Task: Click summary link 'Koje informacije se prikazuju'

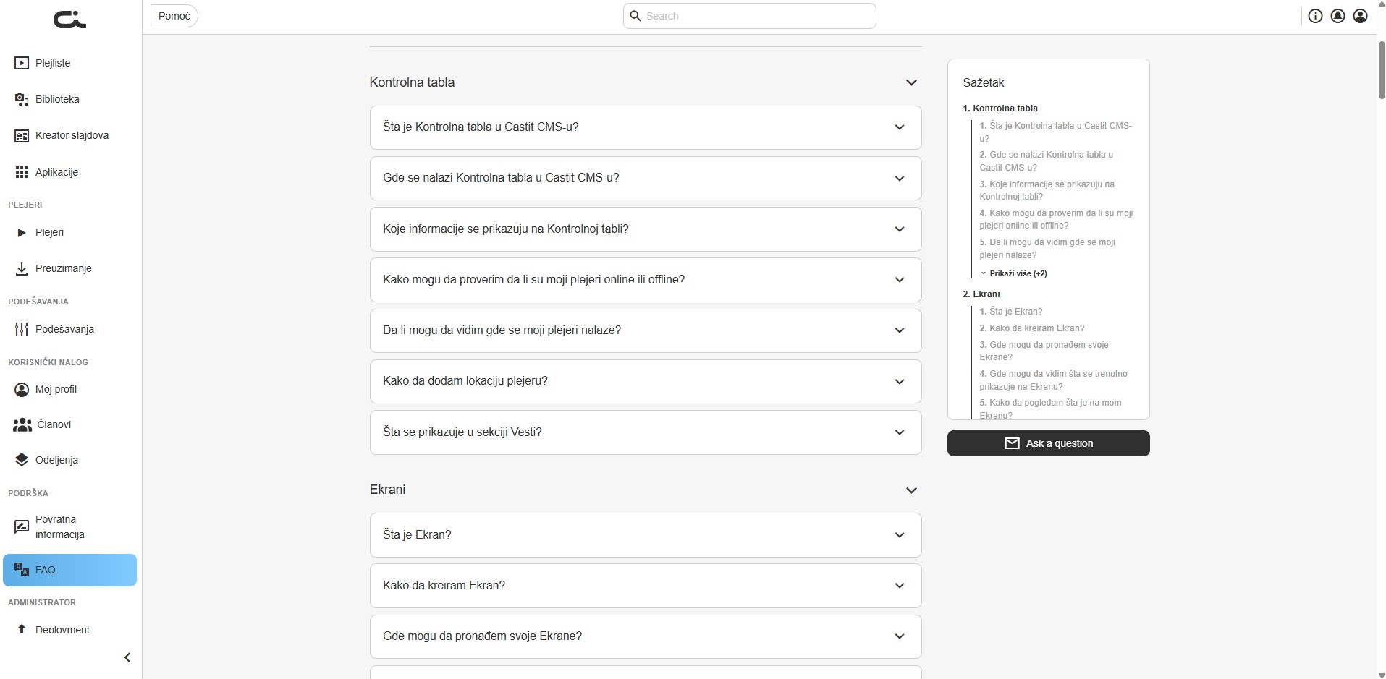Action: (1047, 190)
